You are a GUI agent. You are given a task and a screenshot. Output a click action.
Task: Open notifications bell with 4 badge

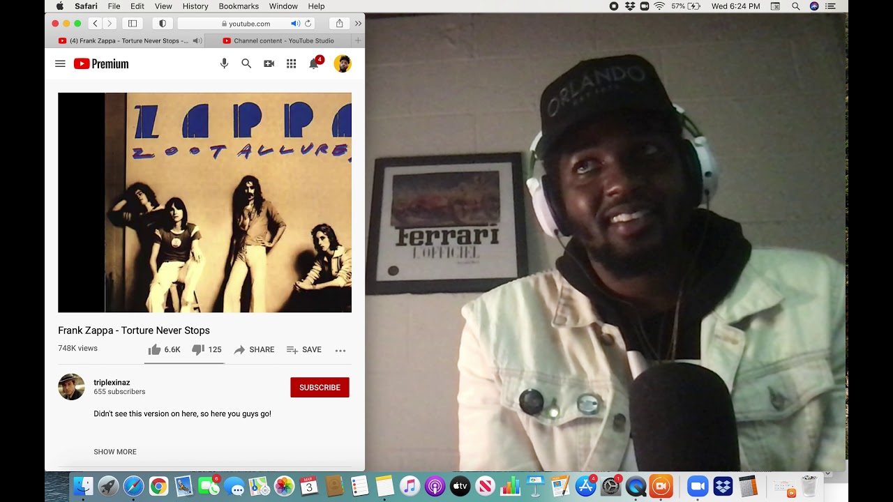(314, 63)
